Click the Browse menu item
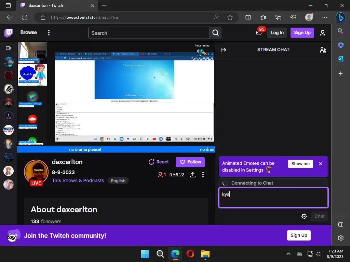The image size is (350, 262). coord(29,32)
